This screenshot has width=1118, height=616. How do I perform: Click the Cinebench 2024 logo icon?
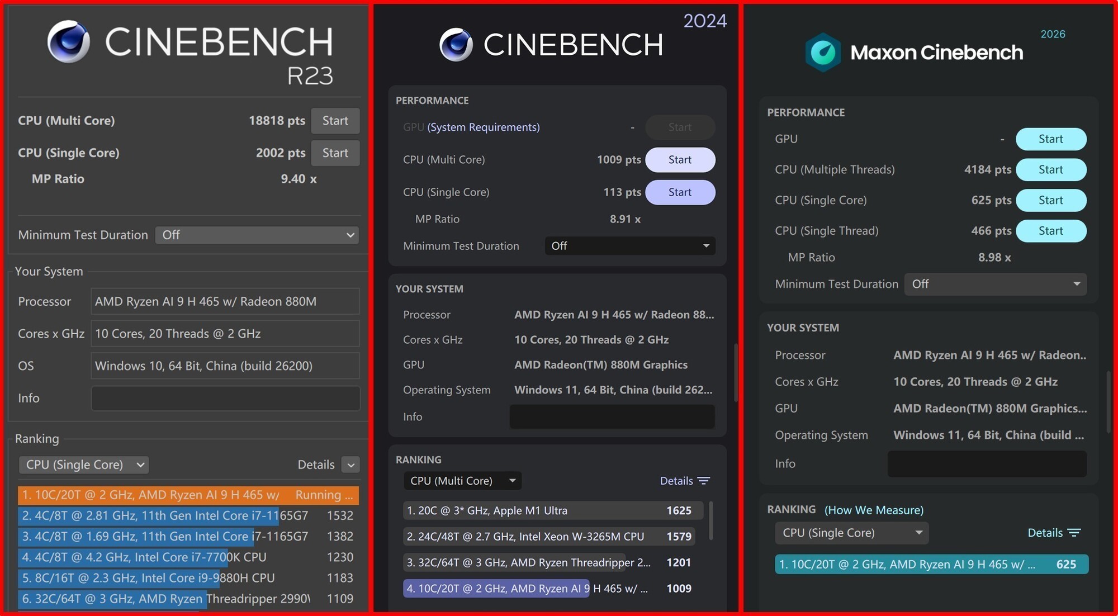click(x=456, y=44)
